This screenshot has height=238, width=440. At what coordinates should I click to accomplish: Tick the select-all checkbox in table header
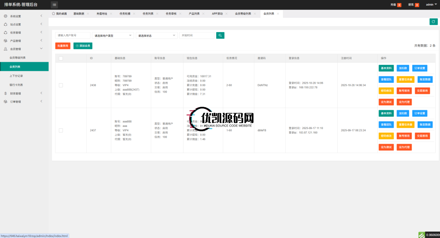point(61,58)
